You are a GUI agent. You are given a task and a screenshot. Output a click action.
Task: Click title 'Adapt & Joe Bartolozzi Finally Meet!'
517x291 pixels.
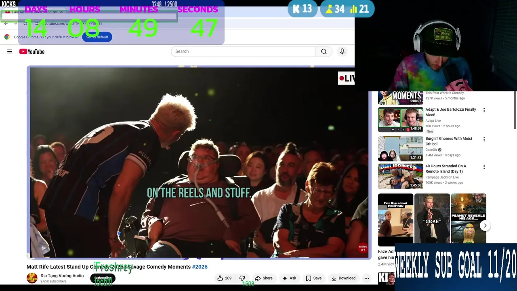pyautogui.click(x=451, y=112)
